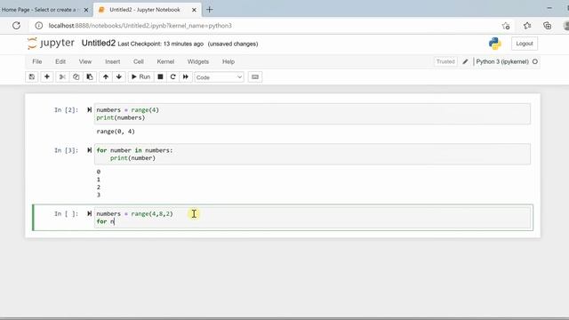The width and height of the screenshot is (569, 320).
Task: Copy selected cells icon
Action: [76, 77]
